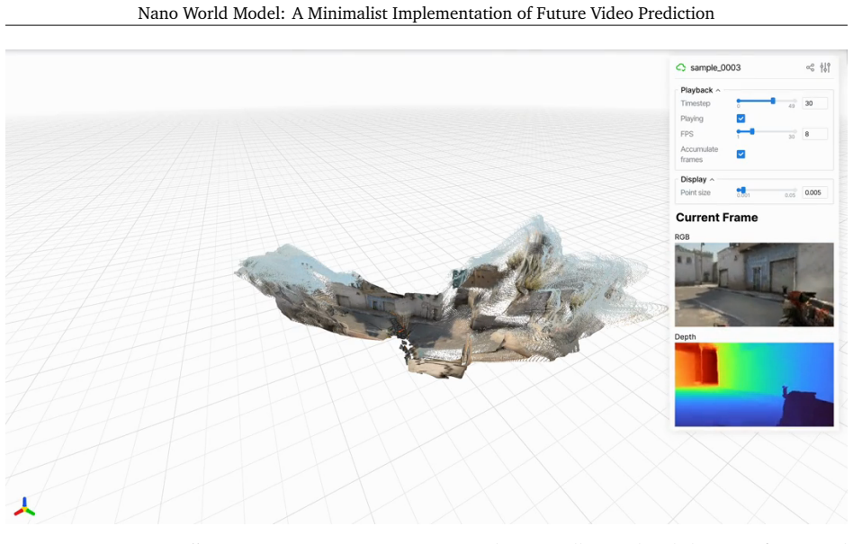Click the RGB current frame thumbnail
Screen dimensions: 853x544
[x=754, y=285]
